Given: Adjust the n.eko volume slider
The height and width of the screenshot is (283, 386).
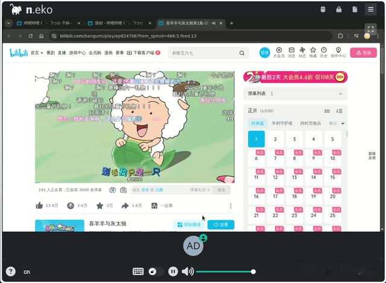Looking at the screenshot, I should (x=225, y=272).
